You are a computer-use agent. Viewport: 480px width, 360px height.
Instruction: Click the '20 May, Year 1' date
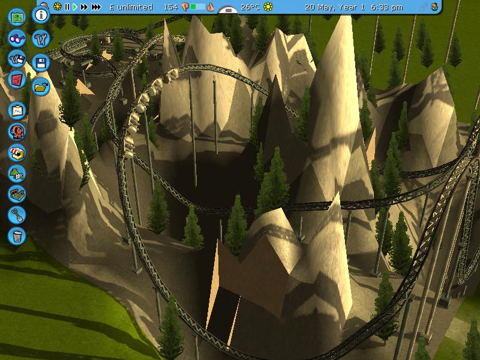tap(335, 7)
